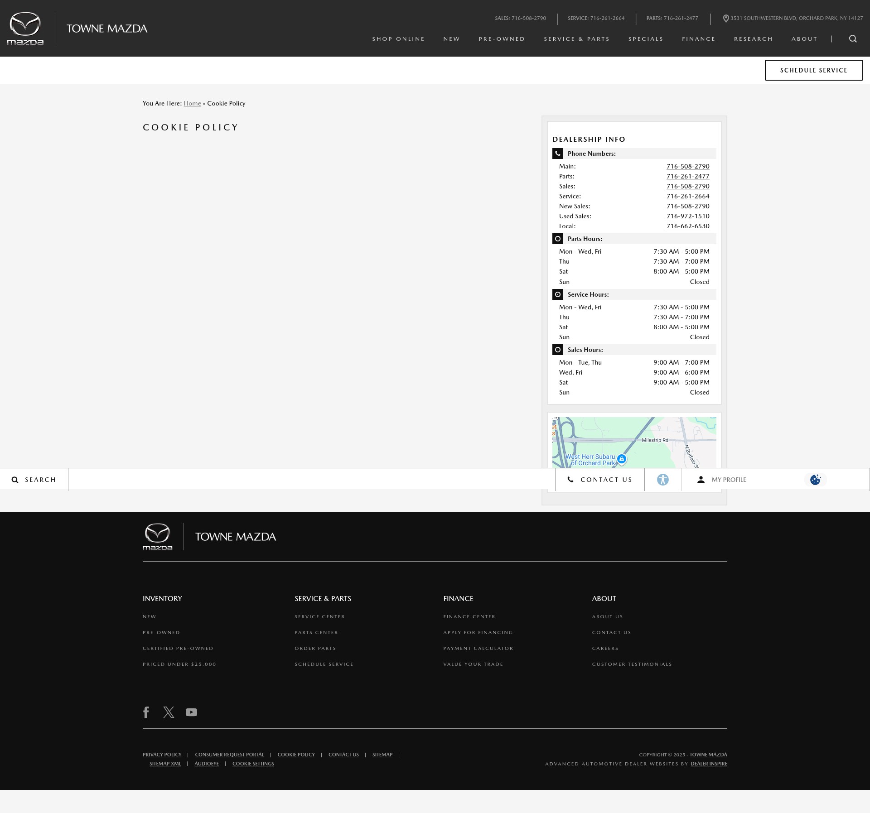Click the cookie settings icon in bottom bar
The width and height of the screenshot is (870, 813).
[816, 480]
